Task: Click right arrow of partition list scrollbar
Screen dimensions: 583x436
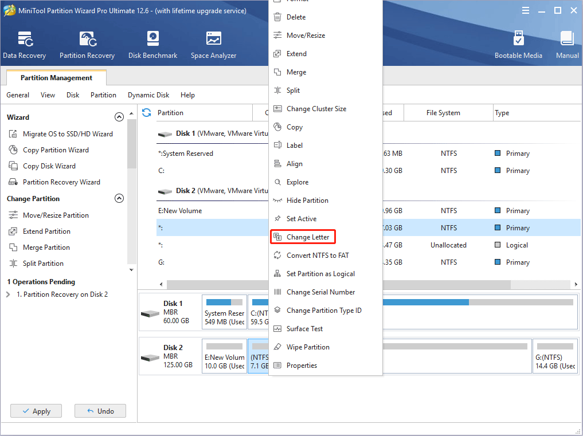Action: [x=576, y=284]
